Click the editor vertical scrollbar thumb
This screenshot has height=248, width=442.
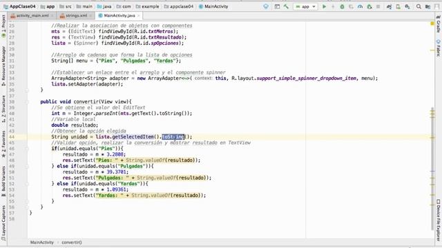(432, 168)
